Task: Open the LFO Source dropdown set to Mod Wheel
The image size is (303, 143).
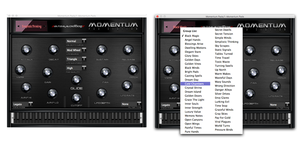Action: tap(76, 50)
